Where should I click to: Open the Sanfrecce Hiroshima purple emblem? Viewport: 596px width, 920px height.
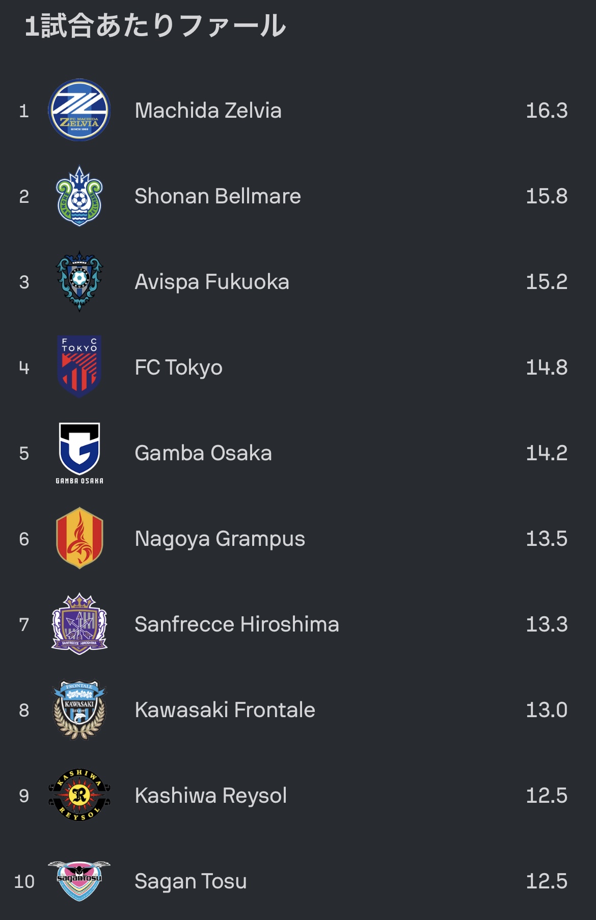click(x=79, y=623)
